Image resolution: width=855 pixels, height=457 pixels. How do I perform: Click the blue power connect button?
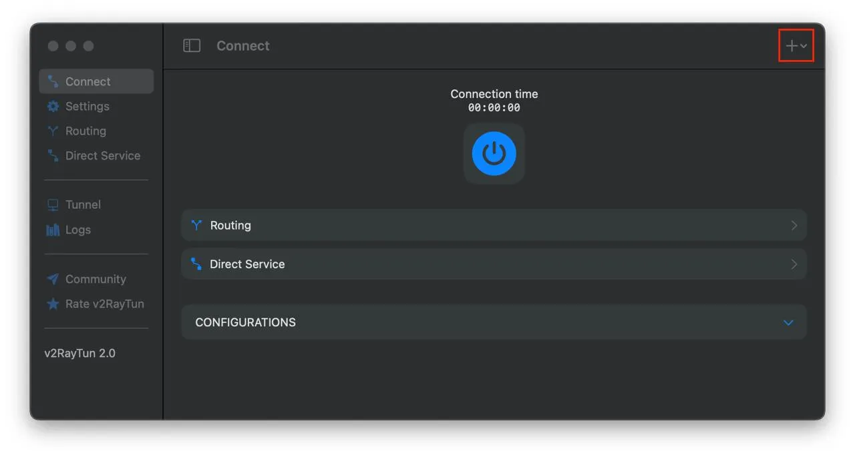(494, 153)
